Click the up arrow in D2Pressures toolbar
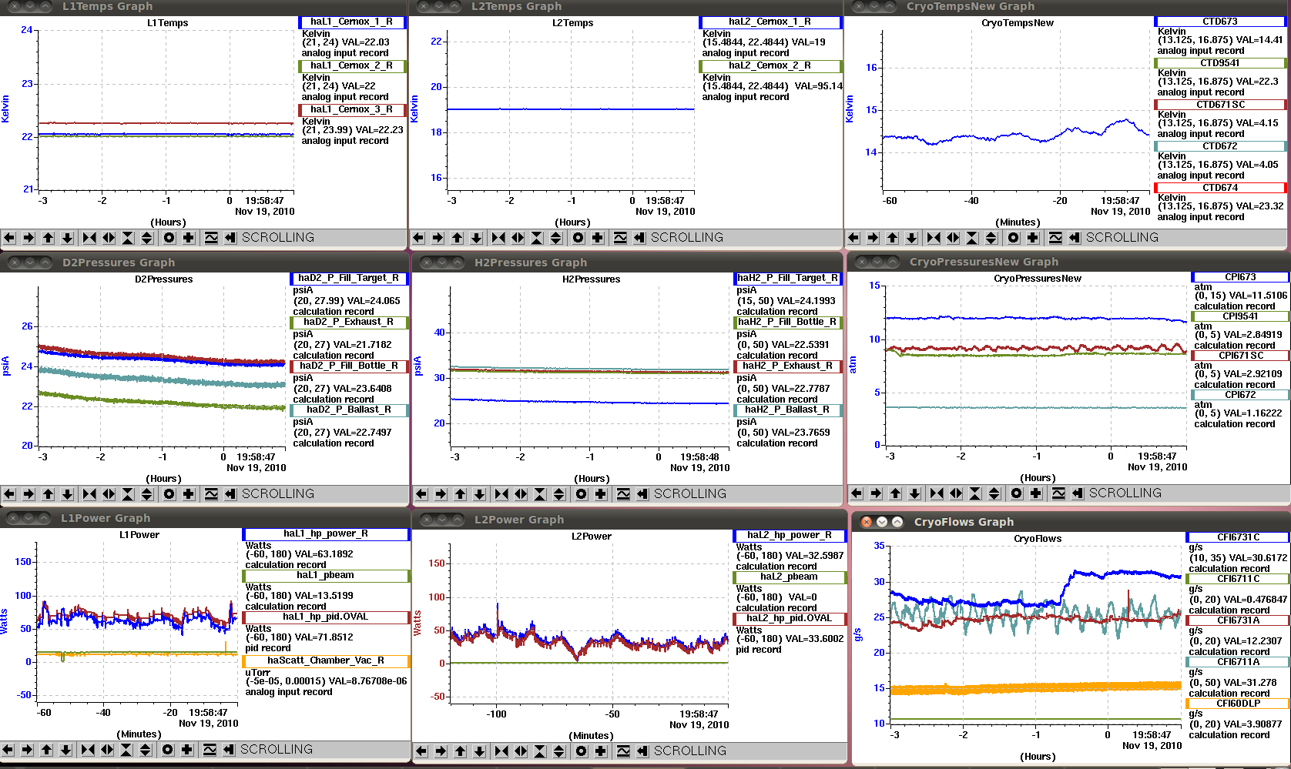1291x769 pixels. point(48,494)
